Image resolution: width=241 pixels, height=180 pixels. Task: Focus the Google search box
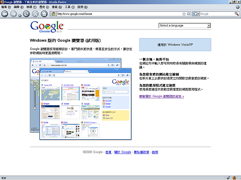click(217, 14)
